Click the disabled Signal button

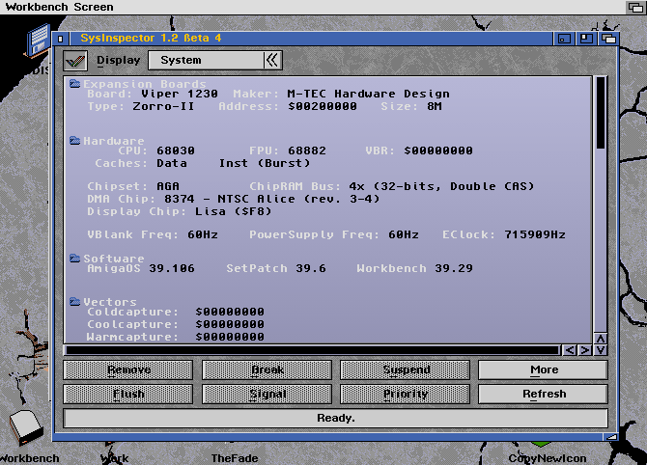(267, 395)
